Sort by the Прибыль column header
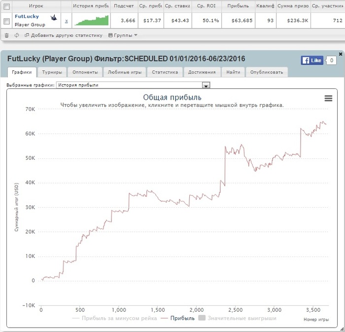The image size is (345, 332). 238,6
